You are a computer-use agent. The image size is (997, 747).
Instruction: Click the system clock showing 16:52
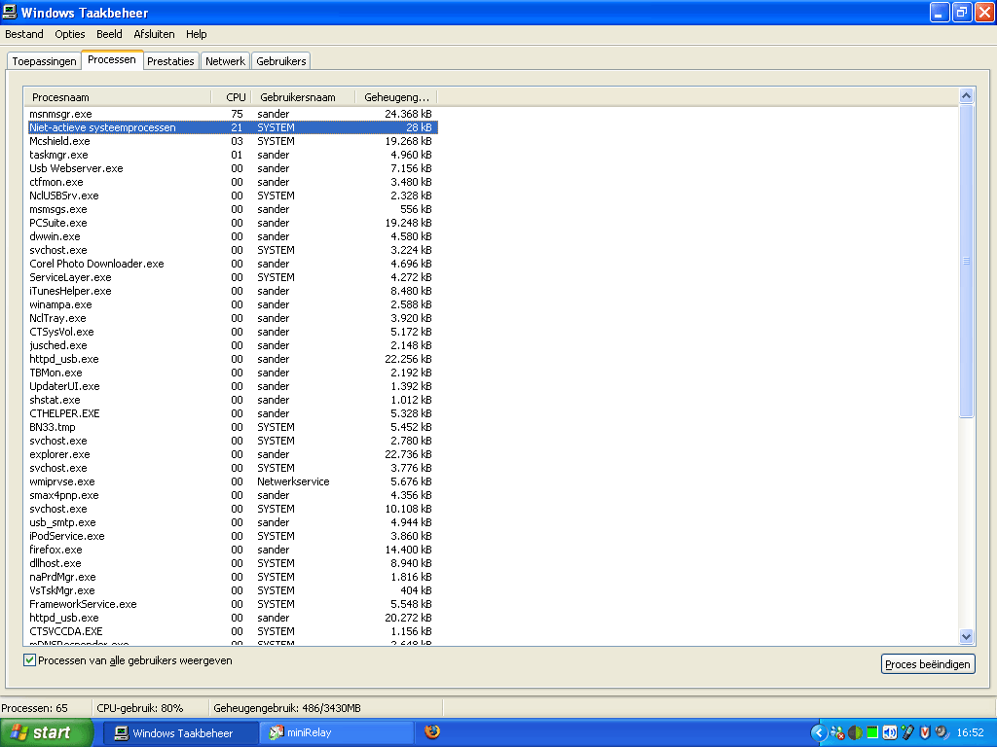(971, 732)
